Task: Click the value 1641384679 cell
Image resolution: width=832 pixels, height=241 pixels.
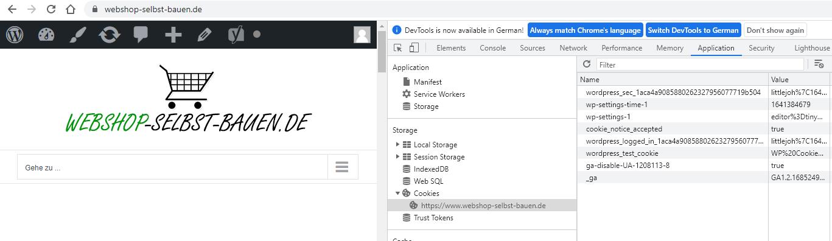Action: 800,105
